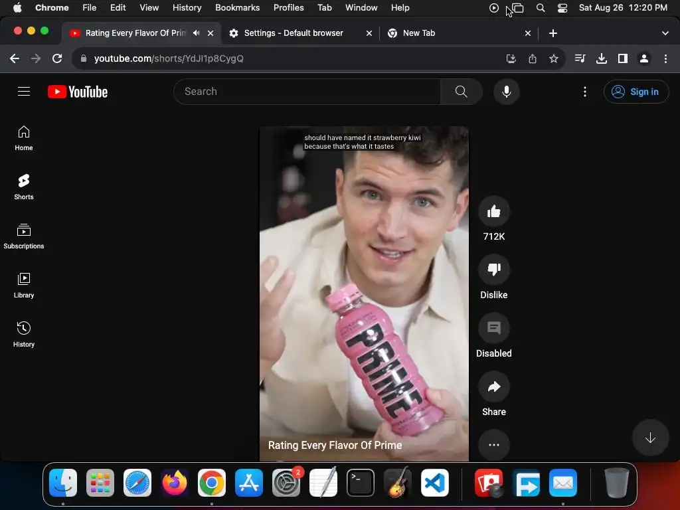Click the install/save page icon in address bar

click(511, 58)
